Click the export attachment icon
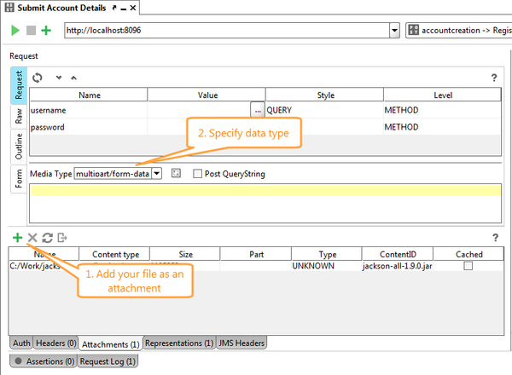 click(62, 238)
